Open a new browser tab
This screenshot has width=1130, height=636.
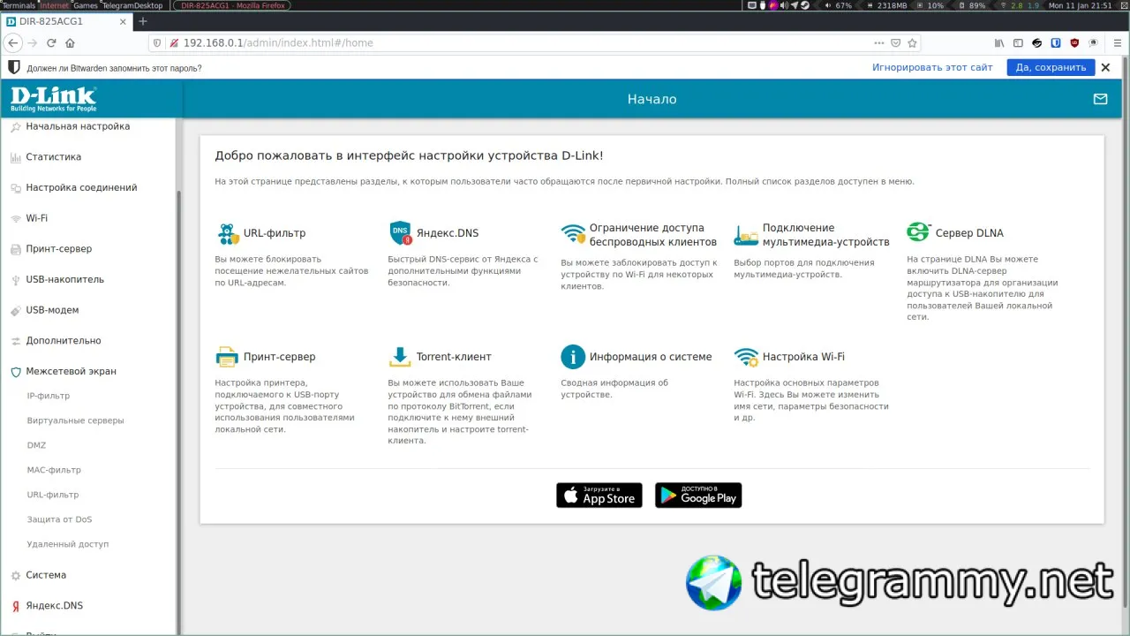(143, 21)
